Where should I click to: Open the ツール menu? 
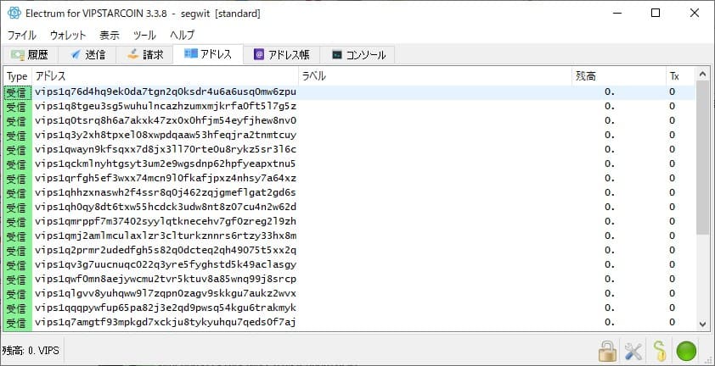(x=144, y=35)
